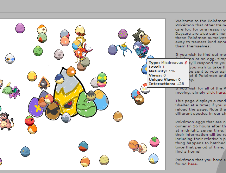The image size is (226, 173).
Task: Click the red Magikarp sprite
Action: (83, 52)
